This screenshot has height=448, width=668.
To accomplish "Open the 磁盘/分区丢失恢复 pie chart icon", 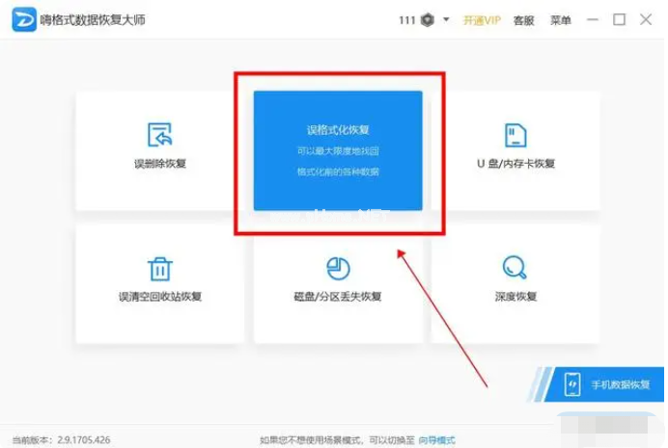I will (x=338, y=268).
